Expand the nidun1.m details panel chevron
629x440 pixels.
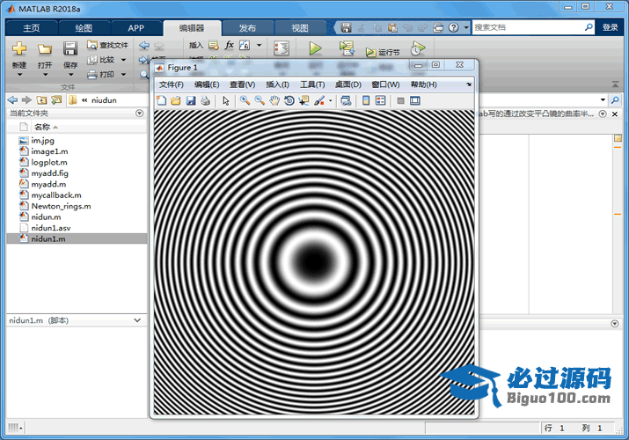pyautogui.click(x=137, y=320)
